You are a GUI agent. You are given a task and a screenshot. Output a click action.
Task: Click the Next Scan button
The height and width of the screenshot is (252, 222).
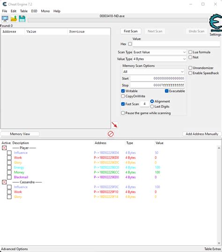(x=155, y=31)
